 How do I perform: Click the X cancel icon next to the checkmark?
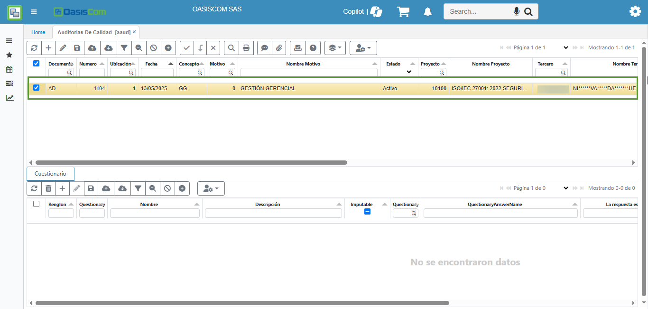tap(213, 48)
